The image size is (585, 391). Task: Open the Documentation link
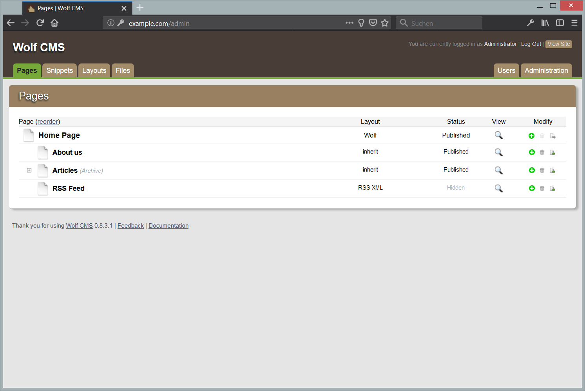pyautogui.click(x=168, y=226)
